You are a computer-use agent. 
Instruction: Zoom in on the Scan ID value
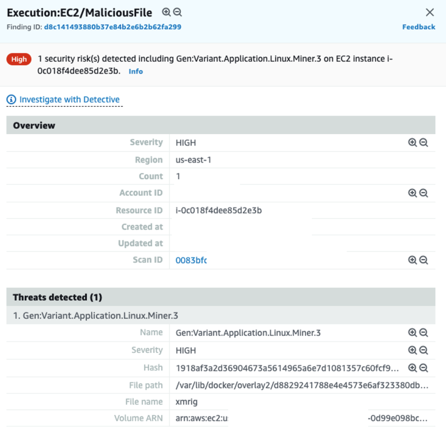click(x=412, y=260)
